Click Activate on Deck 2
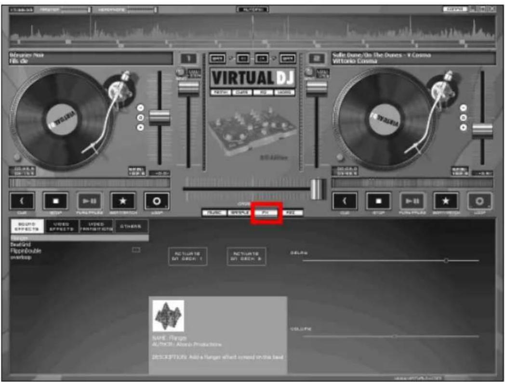Screen dimensions: 505x382 click(246, 257)
